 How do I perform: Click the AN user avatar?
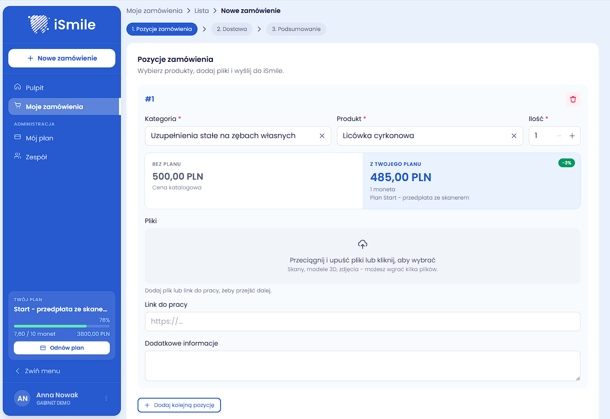(22, 398)
